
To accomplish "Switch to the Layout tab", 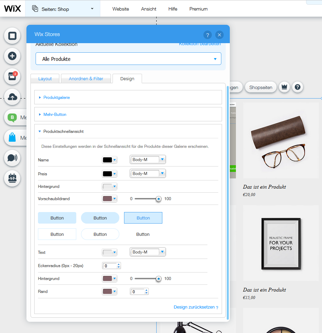I will [x=45, y=79].
